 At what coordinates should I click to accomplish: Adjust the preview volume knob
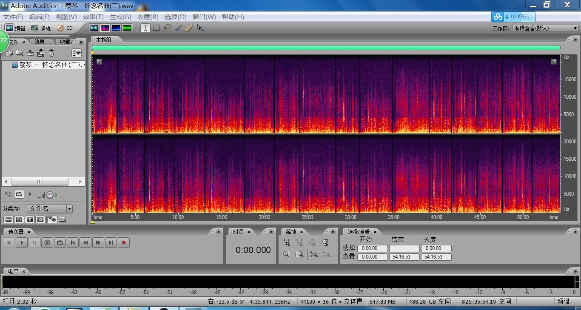[50, 195]
